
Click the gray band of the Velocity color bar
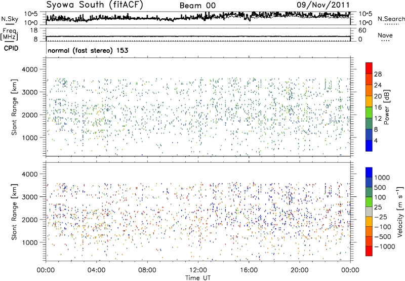click(369, 212)
